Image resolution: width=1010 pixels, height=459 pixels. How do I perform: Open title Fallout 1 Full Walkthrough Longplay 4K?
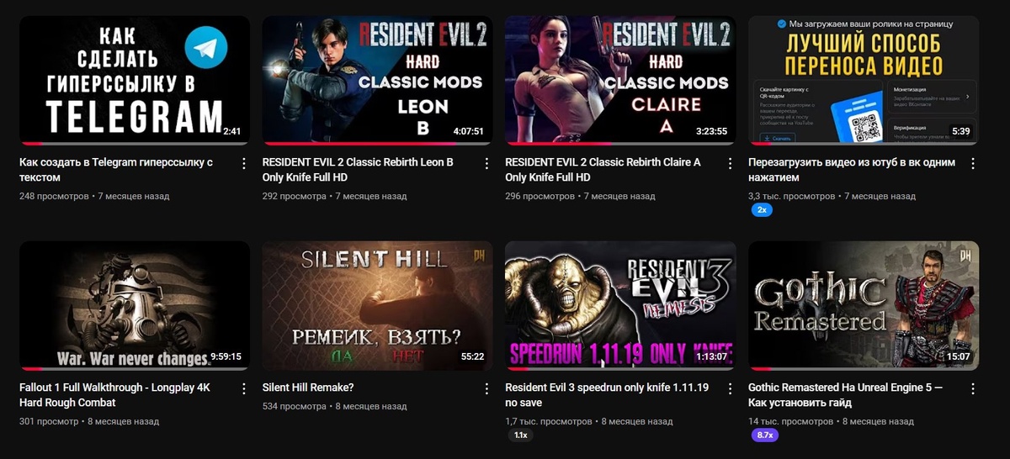click(x=114, y=395)
